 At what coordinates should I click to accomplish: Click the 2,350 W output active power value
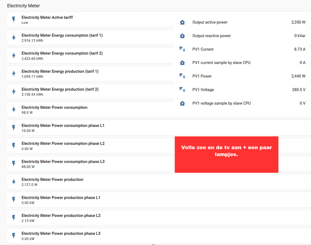pyautogui.click(x=298, y=23)
